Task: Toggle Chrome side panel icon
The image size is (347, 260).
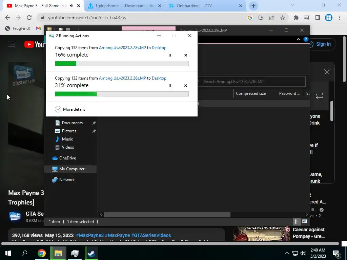Action: tap(318, 18)
